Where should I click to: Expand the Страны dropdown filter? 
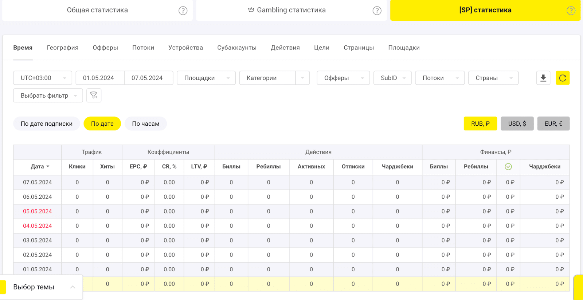pos(493,78)
